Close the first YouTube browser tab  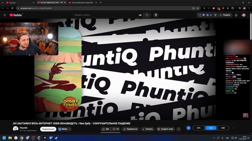click(33, 3)
